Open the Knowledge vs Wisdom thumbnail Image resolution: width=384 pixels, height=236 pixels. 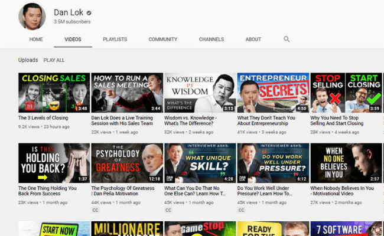click(x=200, y=93)
